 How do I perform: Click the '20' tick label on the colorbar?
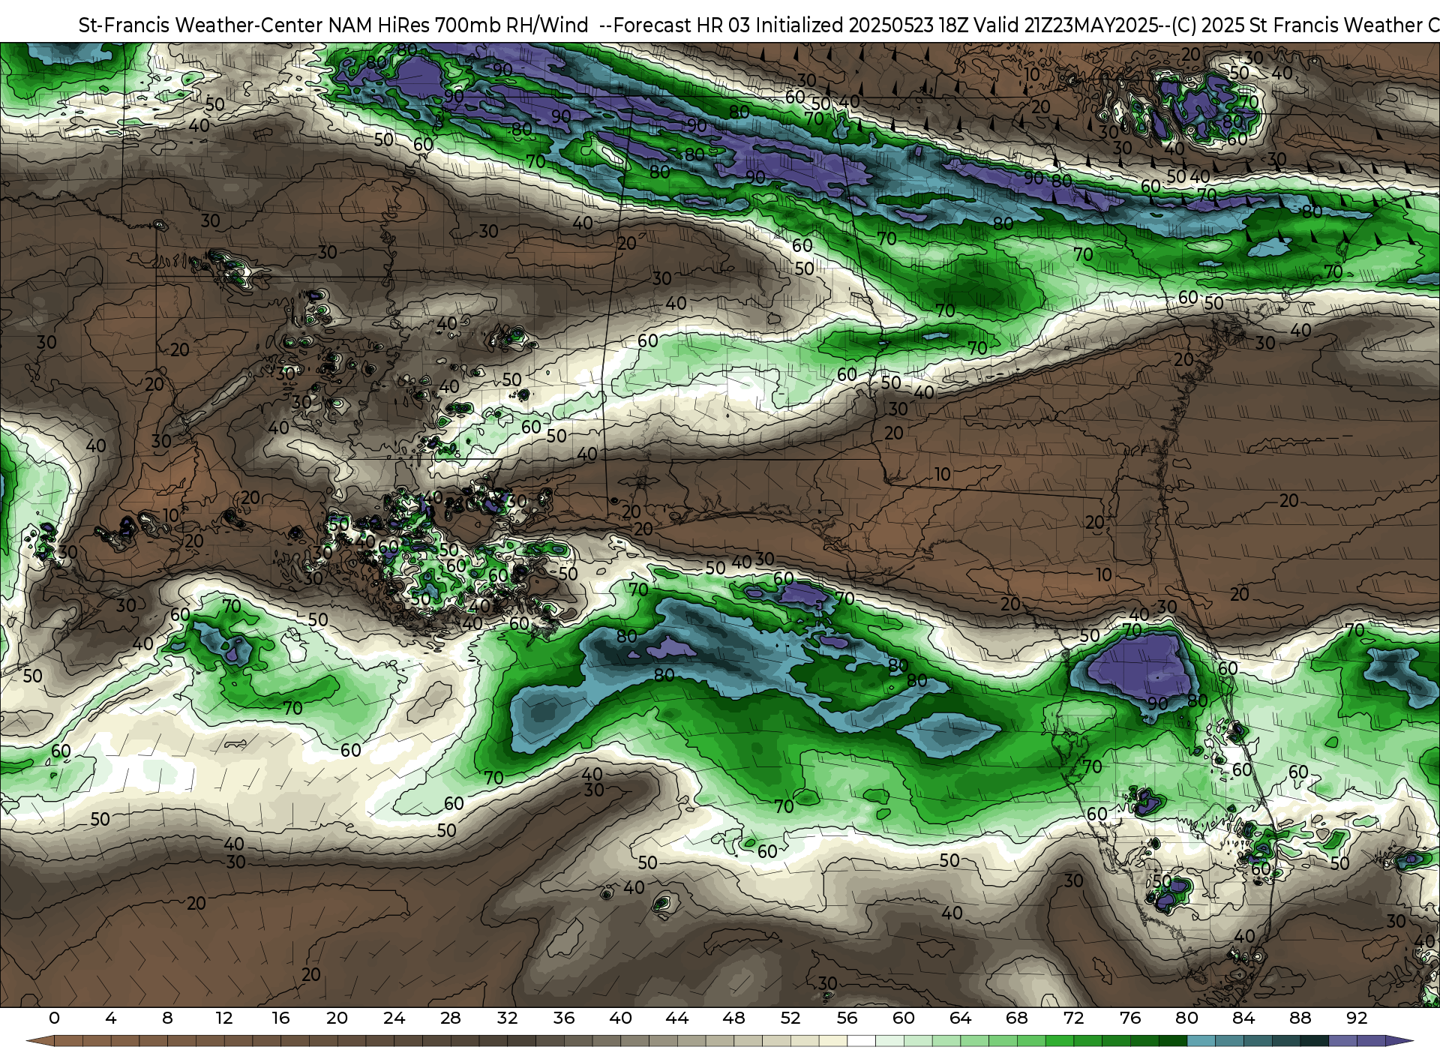tap(337, 1018)
